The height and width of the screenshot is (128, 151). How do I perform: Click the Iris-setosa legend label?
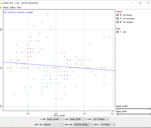point(127,15)
